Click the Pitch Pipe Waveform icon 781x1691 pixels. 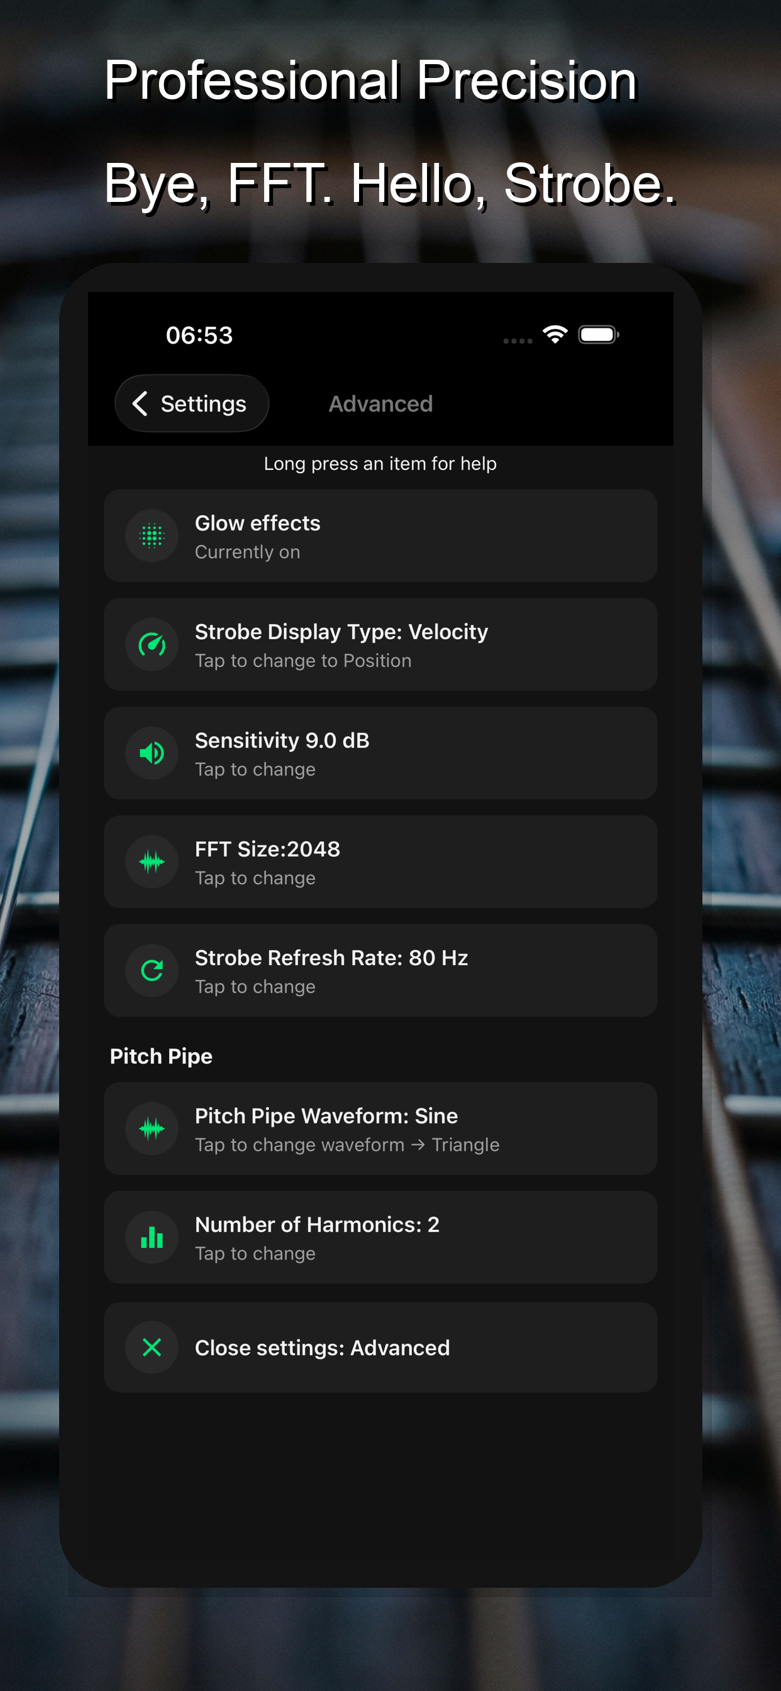[x=152, y=1129]
